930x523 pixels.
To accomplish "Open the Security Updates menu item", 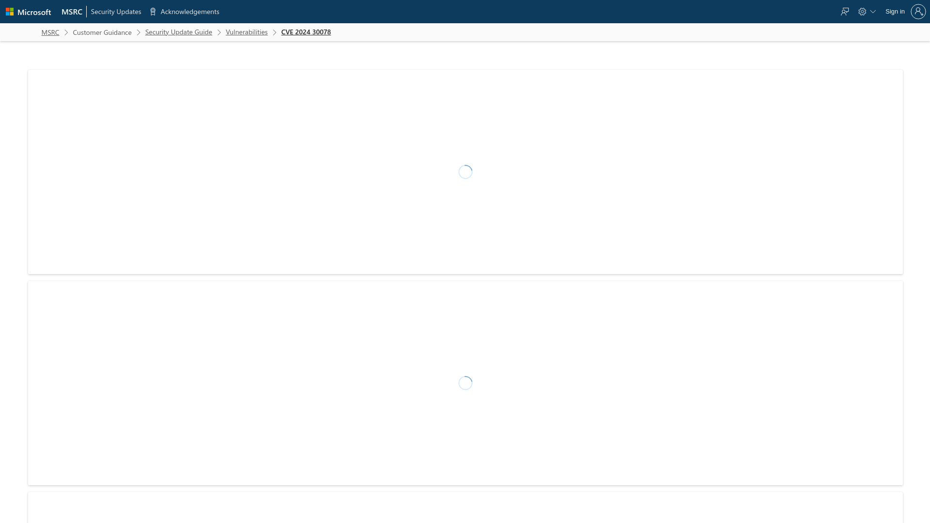I will (116, 12).
